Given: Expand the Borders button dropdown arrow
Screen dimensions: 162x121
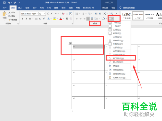Looking at the screenshot, I should tap(113, 19).
